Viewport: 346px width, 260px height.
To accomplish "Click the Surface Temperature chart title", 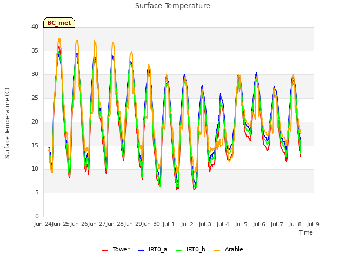I will (172, 6).
